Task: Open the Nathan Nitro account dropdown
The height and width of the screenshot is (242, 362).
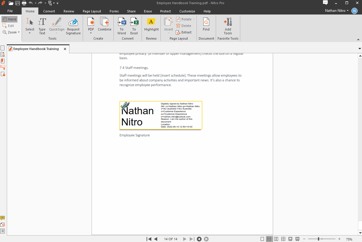Action: 337,11
